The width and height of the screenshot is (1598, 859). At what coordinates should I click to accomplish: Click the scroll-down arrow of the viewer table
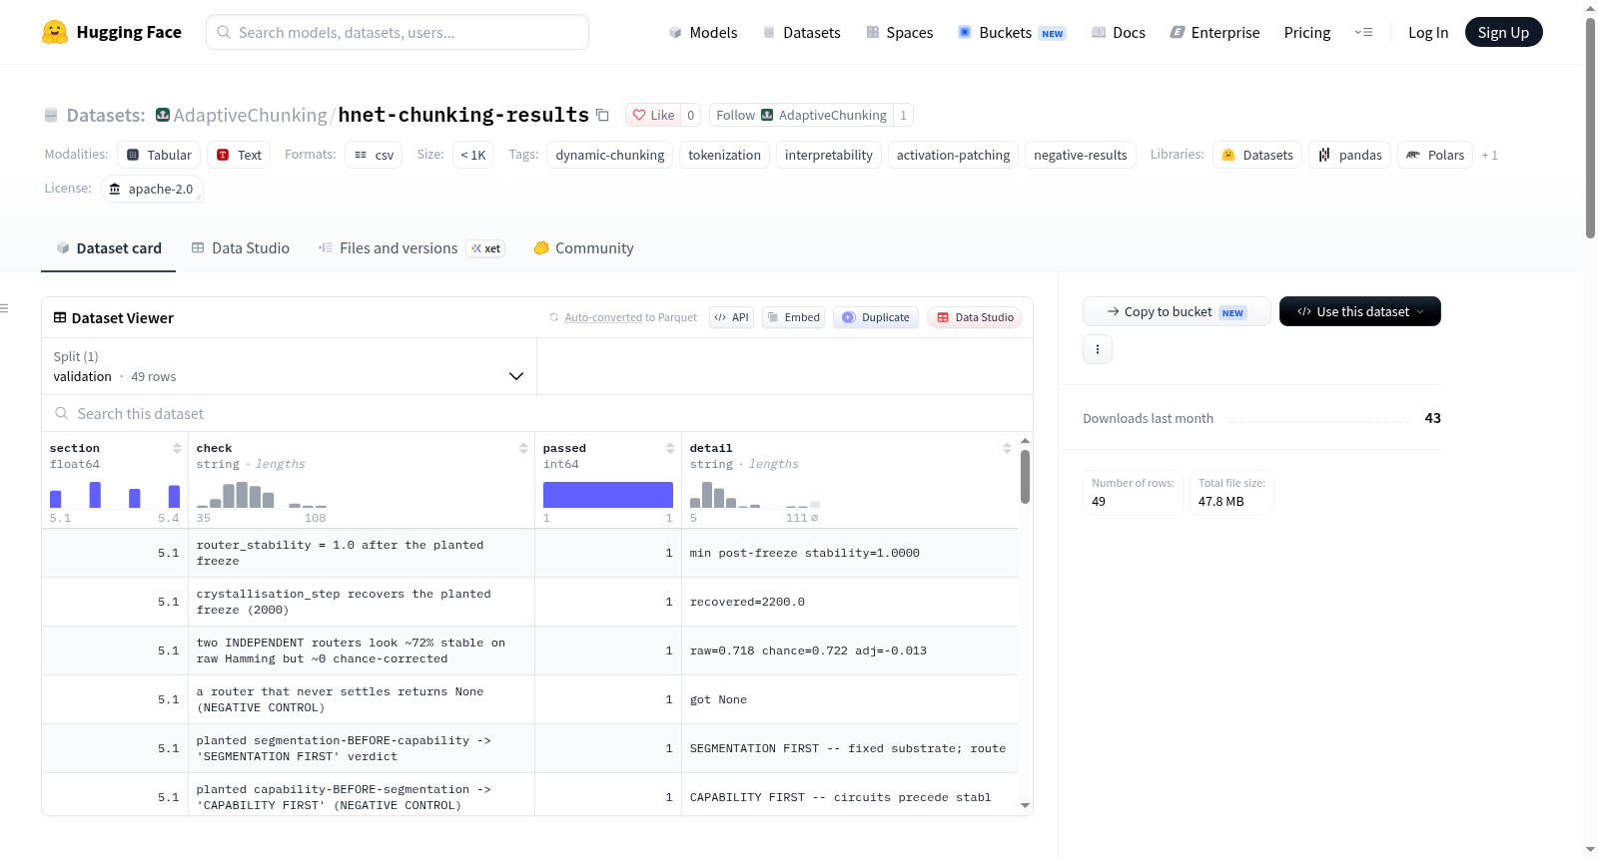click(1025, 805)
